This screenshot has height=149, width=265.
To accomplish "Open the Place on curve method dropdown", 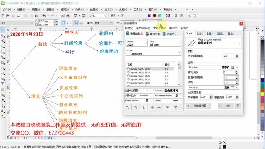I will pos(214,43).
